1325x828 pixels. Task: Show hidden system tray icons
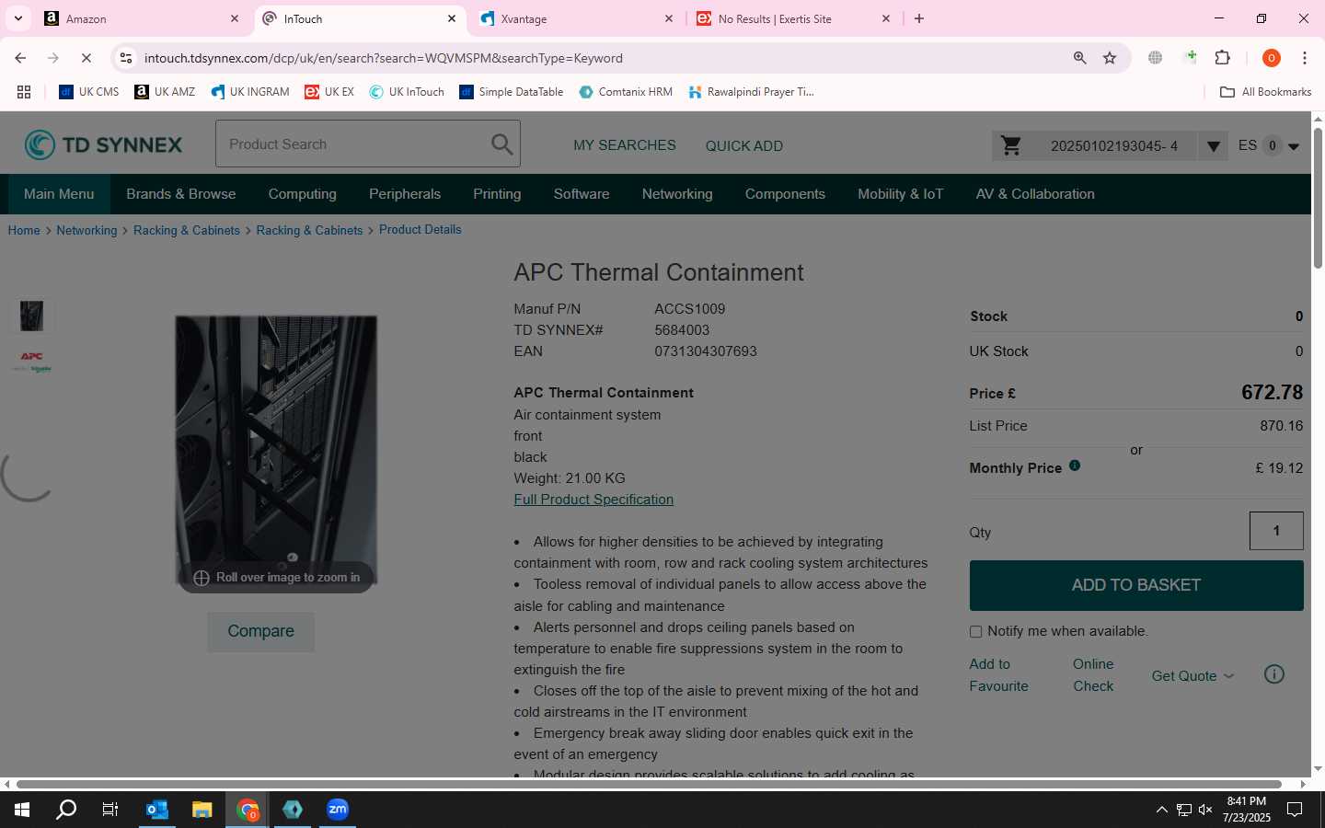1161,810
